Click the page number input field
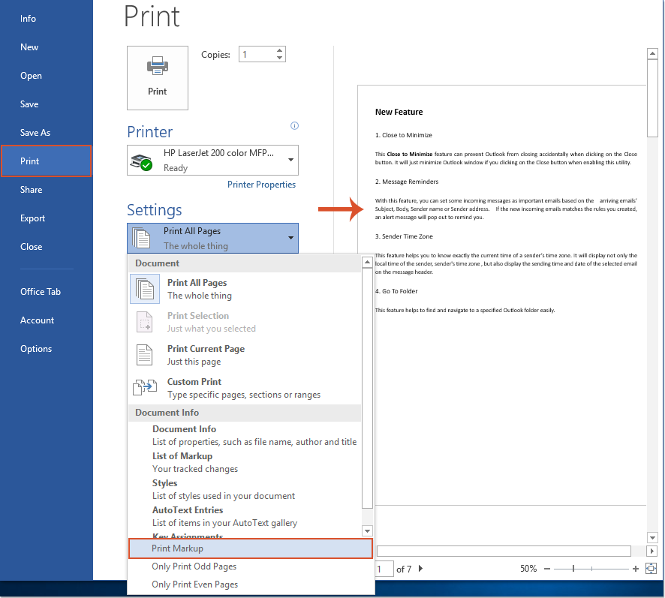 (x=384, y=569)
